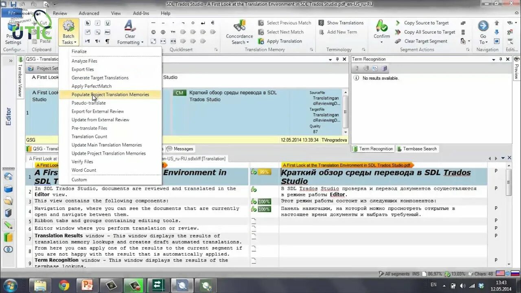This screenshot has width=521, height=293.
Task: Apply subscript formatting
Action: pos(98,32)
